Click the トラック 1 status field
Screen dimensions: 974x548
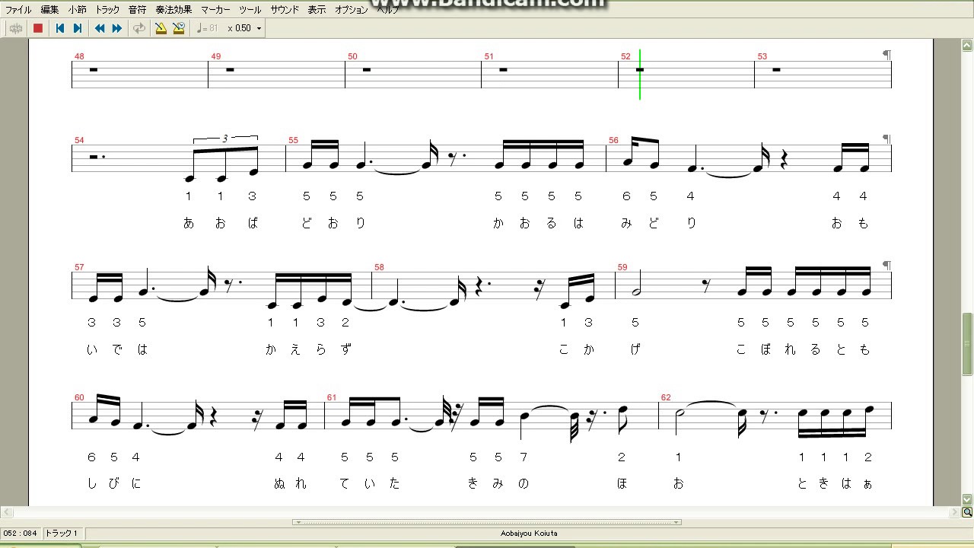pos(62,534)
